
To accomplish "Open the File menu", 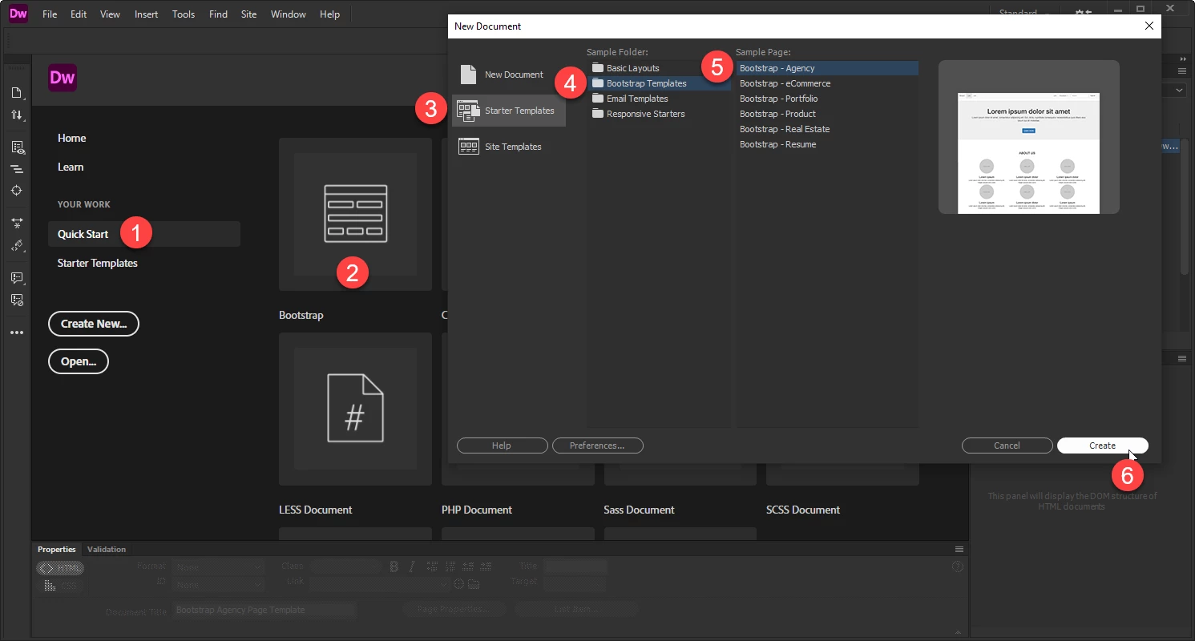I will tap(50, 14).
